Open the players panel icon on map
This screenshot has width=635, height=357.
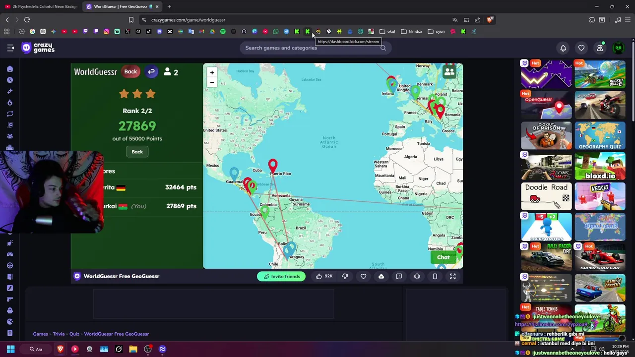click(449, 72)
